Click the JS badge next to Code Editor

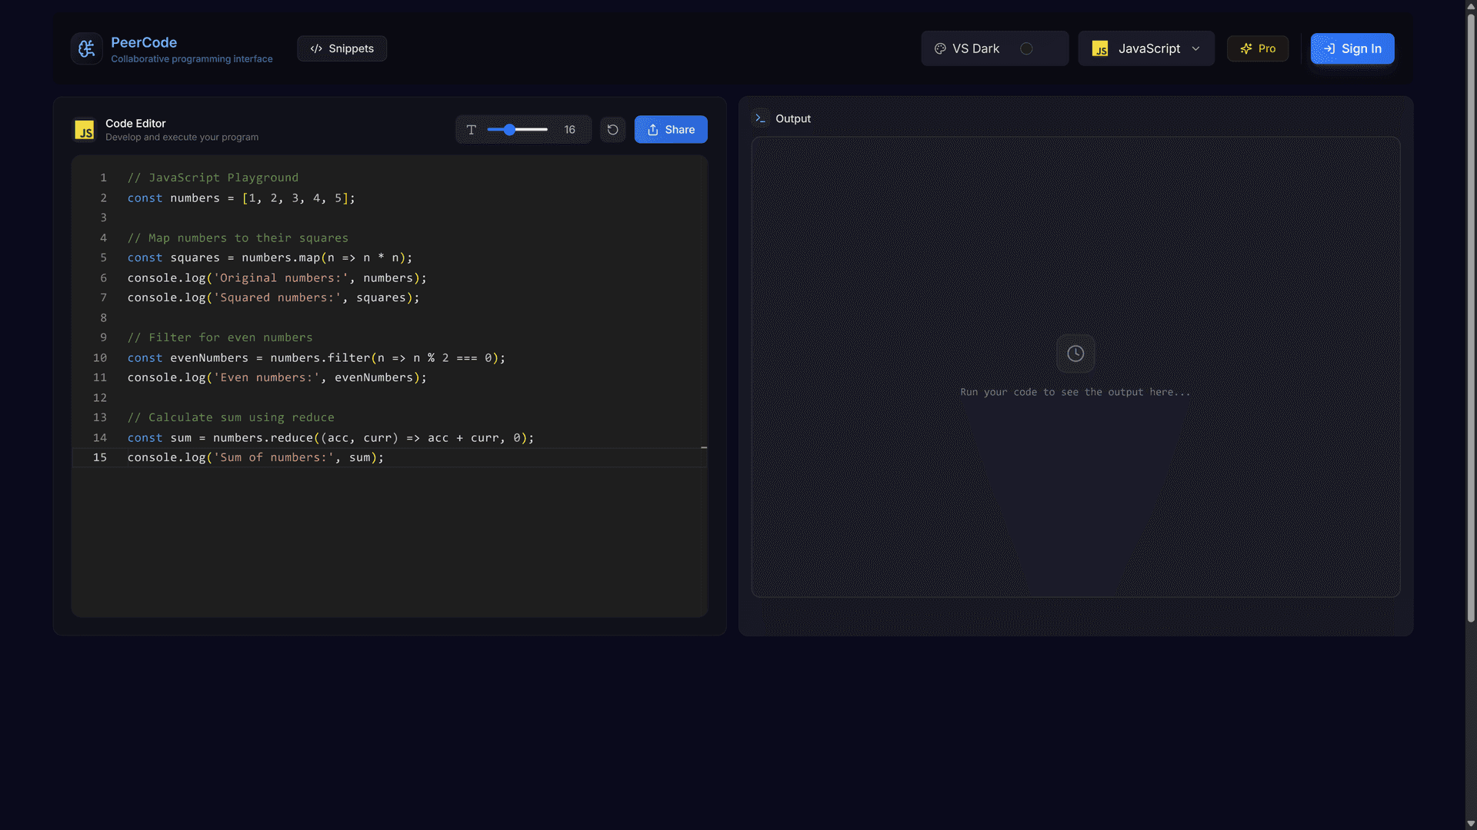(x=85, y=130)
